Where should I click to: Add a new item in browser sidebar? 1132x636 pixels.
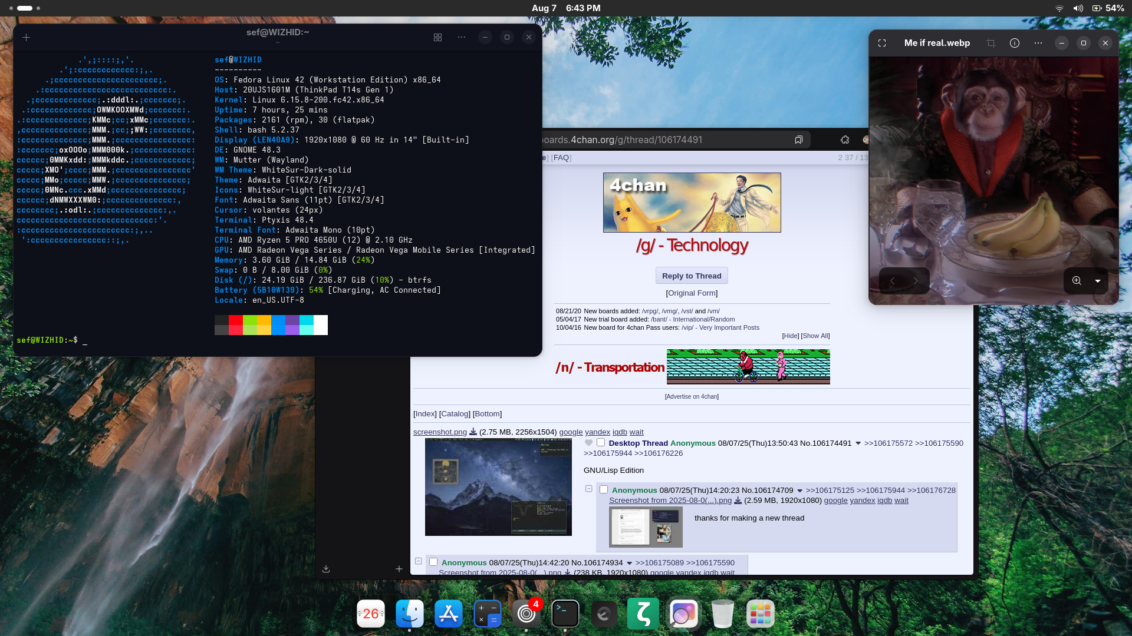399,569
